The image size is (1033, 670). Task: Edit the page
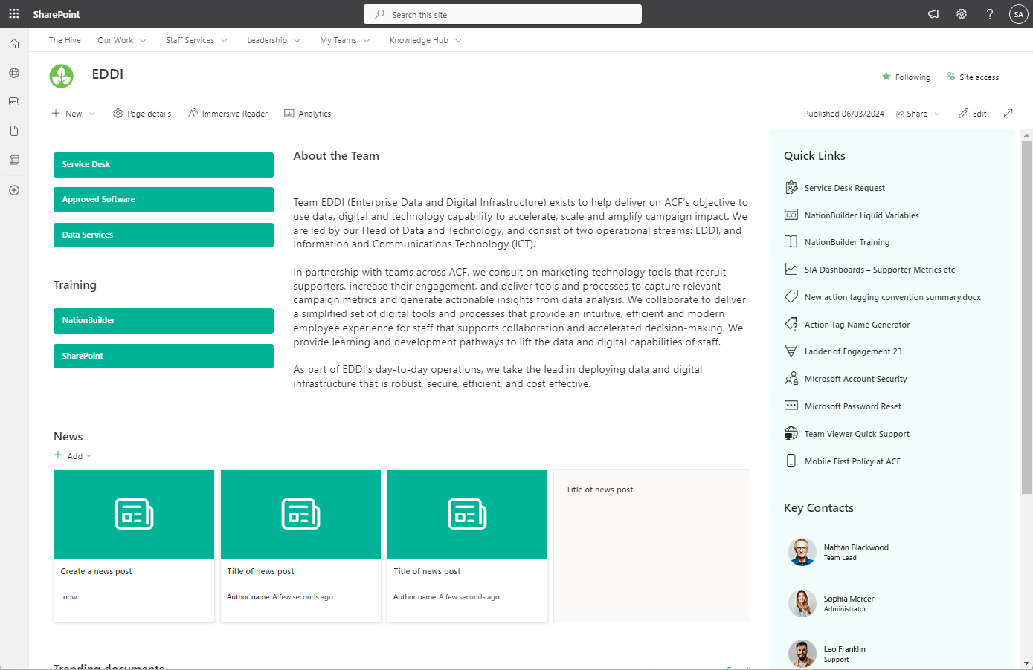(973, 114)
